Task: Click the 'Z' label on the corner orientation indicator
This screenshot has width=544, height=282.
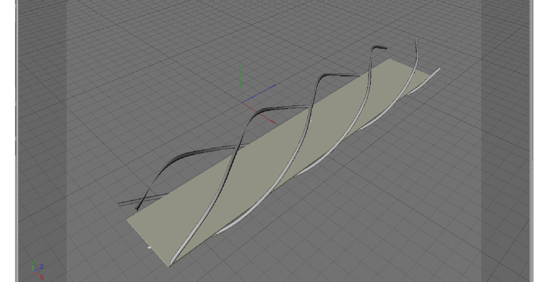Action: (41, 267)
